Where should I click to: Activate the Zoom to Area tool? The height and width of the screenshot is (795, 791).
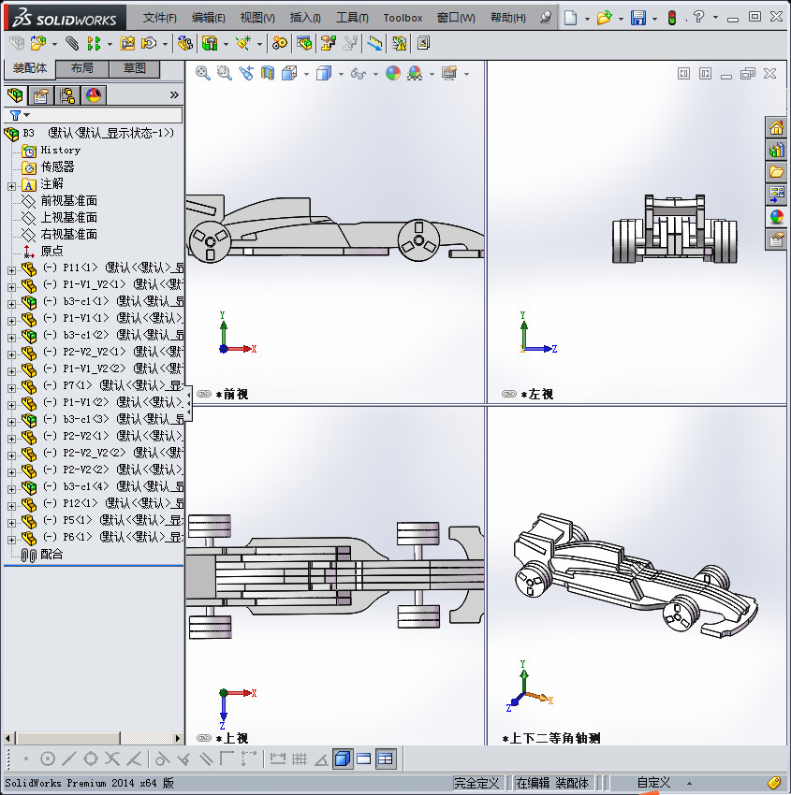tap(224, 72)
